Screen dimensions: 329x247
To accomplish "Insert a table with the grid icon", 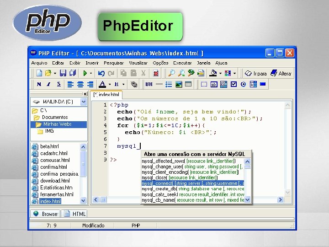I will [188, 84].
